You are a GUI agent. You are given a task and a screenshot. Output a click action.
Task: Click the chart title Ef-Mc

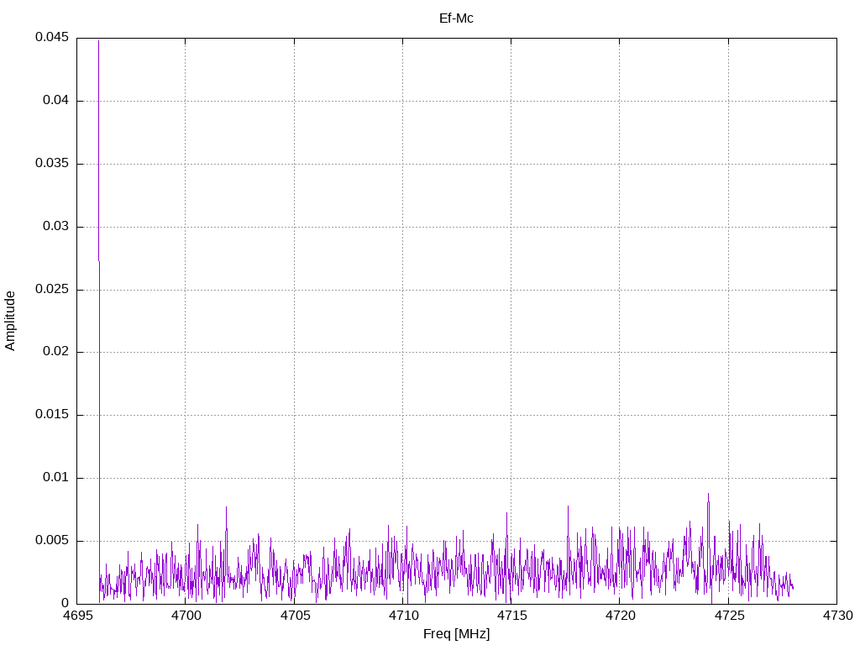point(456,18)
